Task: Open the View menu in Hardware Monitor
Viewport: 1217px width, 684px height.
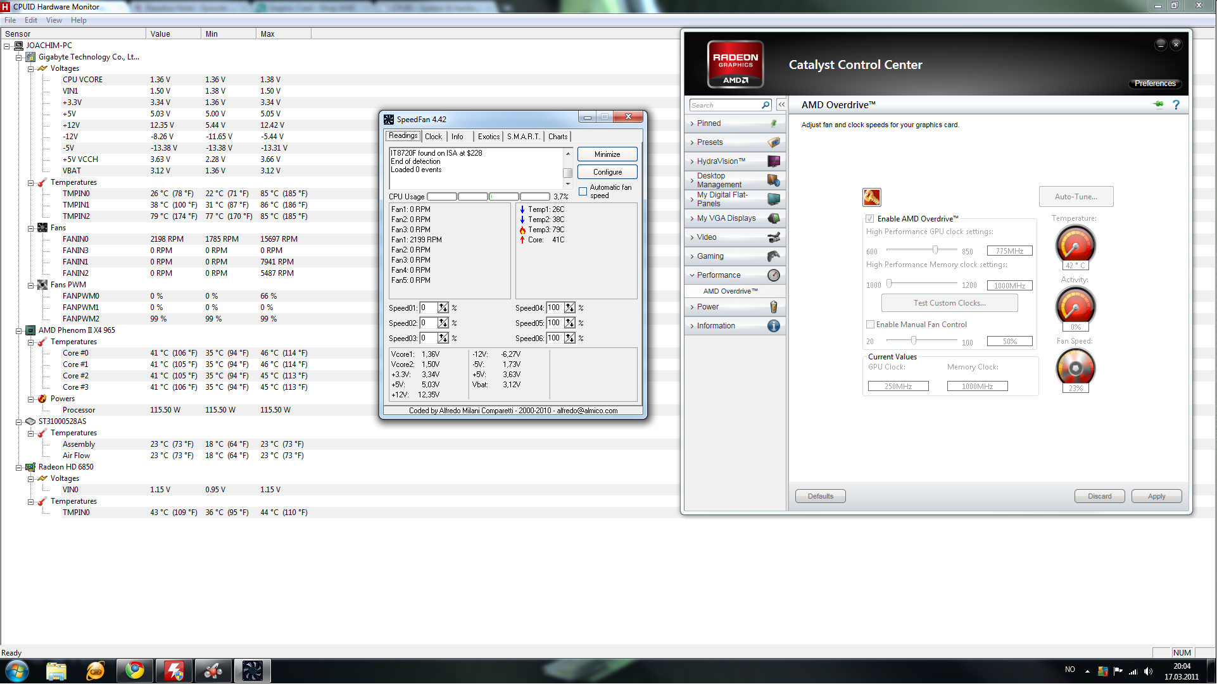Action: (54, 20)
